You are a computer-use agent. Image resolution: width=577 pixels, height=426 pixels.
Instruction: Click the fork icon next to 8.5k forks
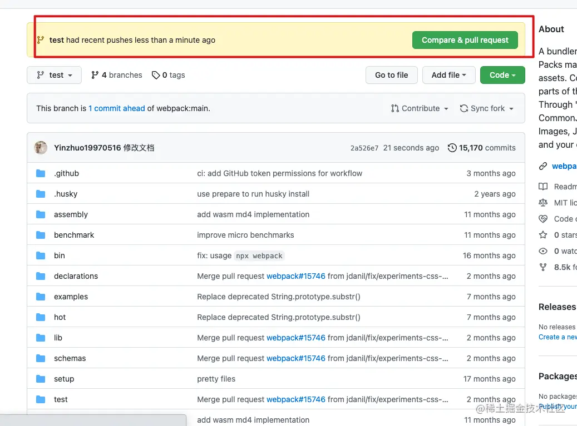[x=543, y=267]
